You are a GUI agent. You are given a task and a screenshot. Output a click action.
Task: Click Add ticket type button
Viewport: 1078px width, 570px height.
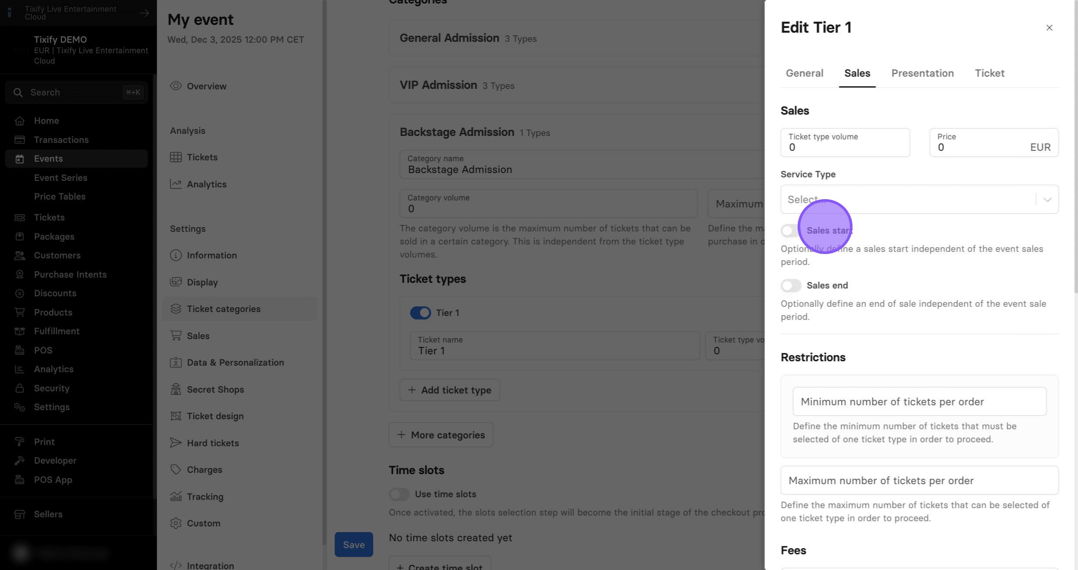[x=449, y=390]
